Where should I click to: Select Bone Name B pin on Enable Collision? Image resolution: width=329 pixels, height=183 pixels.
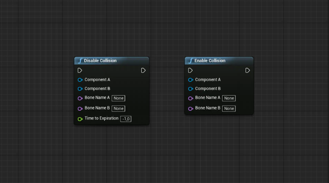[190, 109]
